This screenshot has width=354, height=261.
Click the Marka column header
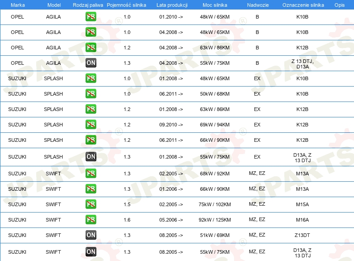pyautogui.click(x=18, y=5)
